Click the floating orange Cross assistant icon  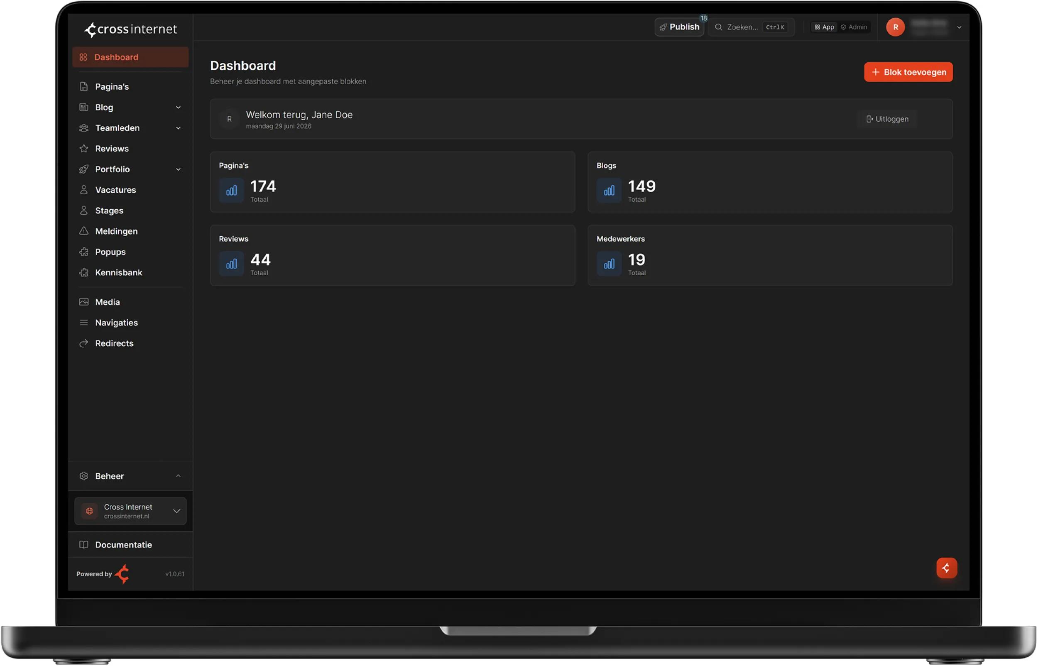point(947,568)
